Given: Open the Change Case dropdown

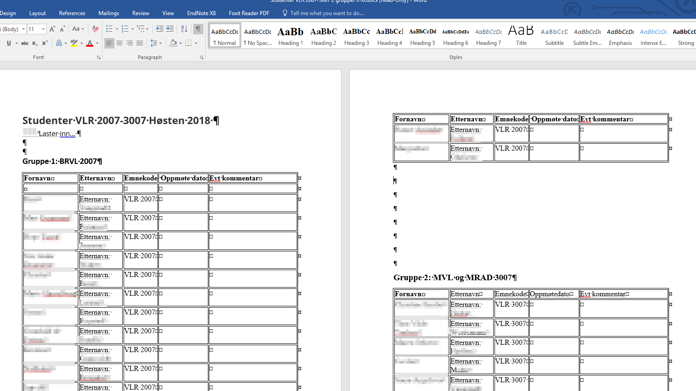Looking at the screenshot, I should tap(78, 29).
